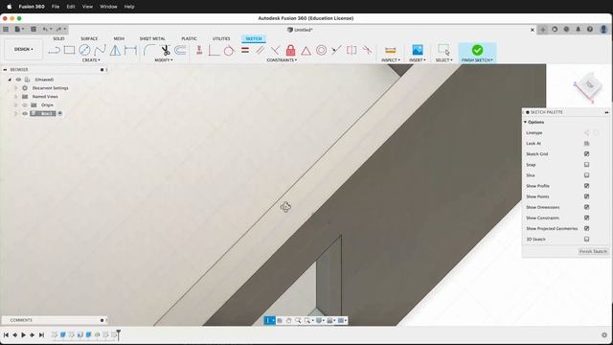Open the notifications bell icon
The image size is (613, 345).
[579, 29]
